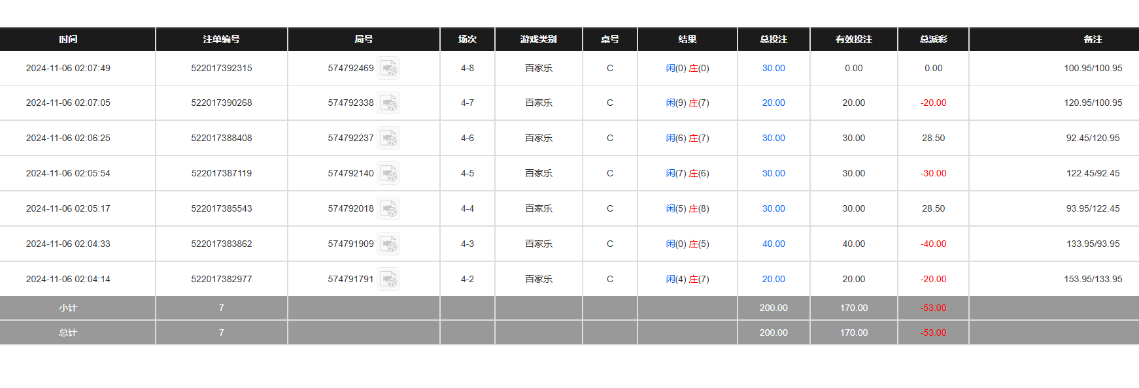Click the 闲(0) 庄(5) result for round 4-3
Screen dimensions: 1139x388
(687, 244)
